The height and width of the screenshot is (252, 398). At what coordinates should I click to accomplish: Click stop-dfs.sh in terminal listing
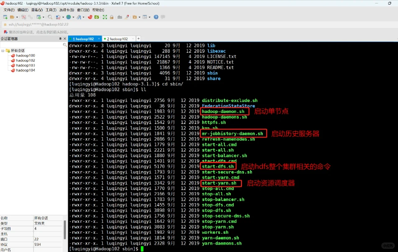coord(216,210)
